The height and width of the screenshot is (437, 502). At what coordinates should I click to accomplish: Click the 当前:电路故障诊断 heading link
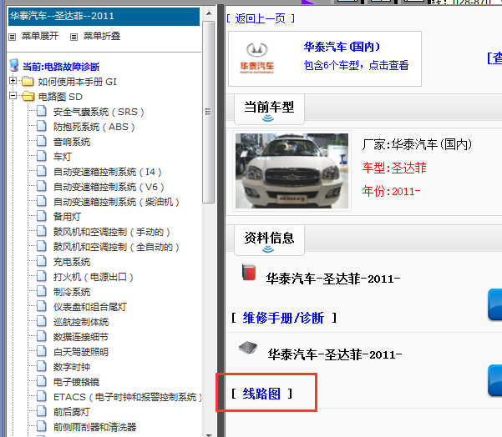61,67
